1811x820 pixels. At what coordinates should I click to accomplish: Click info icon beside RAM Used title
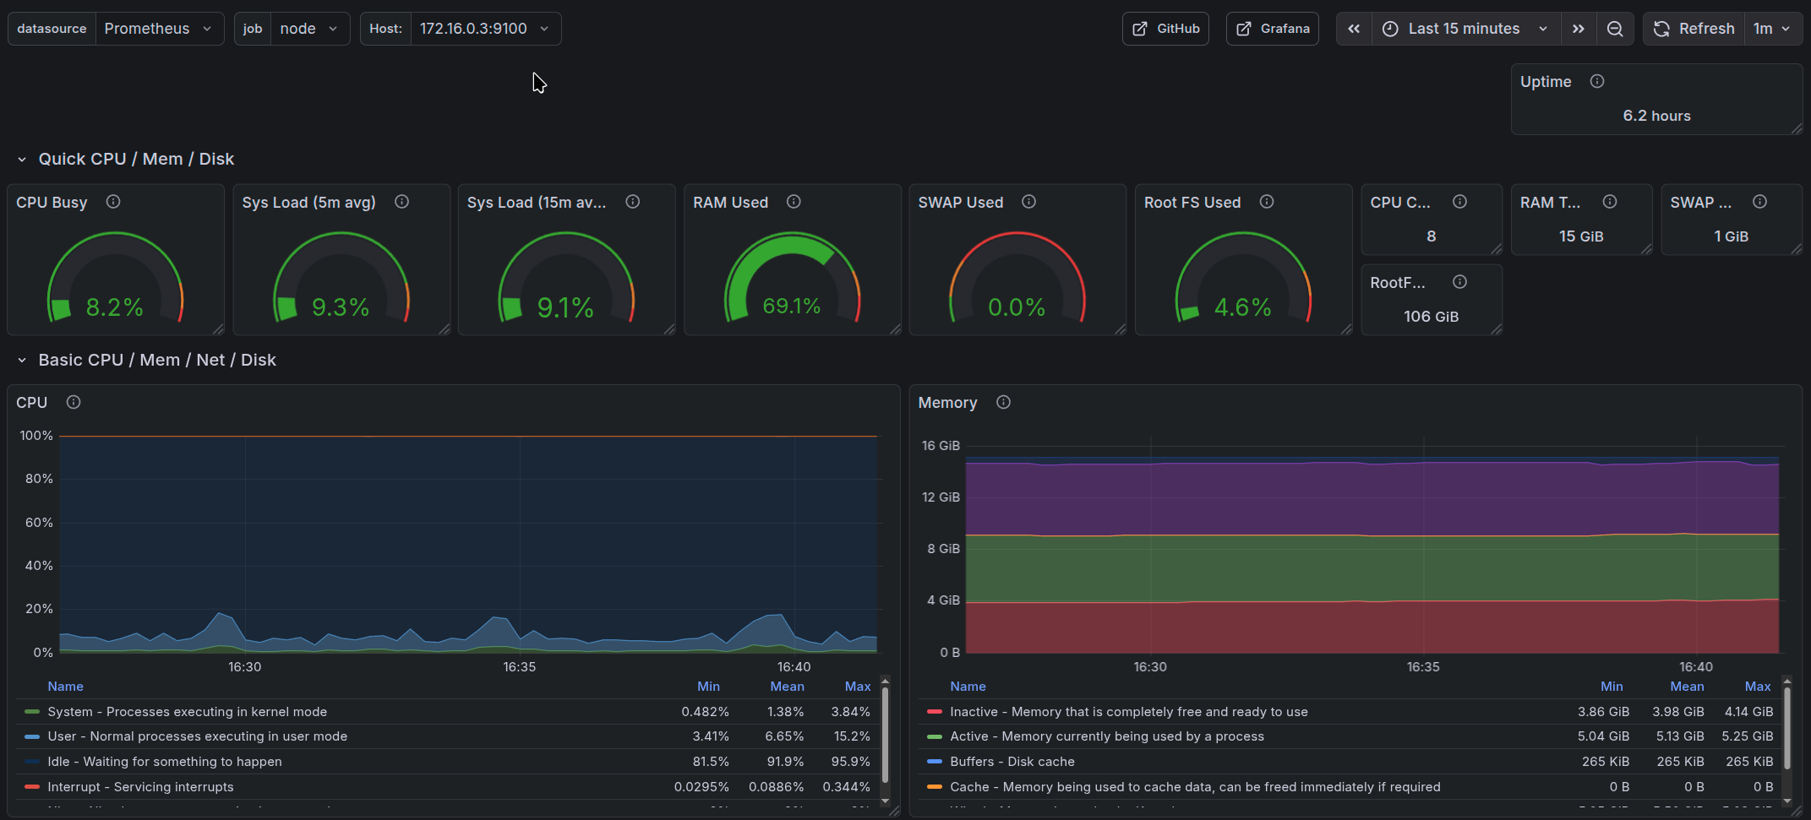click(x=794, y=202)
